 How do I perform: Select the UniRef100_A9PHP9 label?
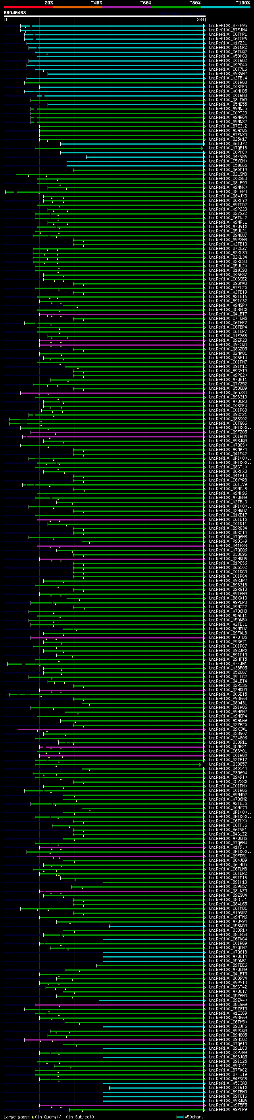coord(228,1110)
